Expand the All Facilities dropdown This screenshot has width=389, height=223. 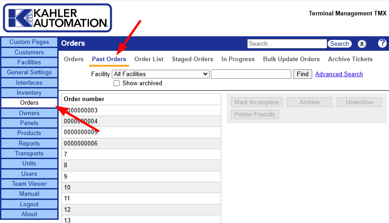pos(160,74)
